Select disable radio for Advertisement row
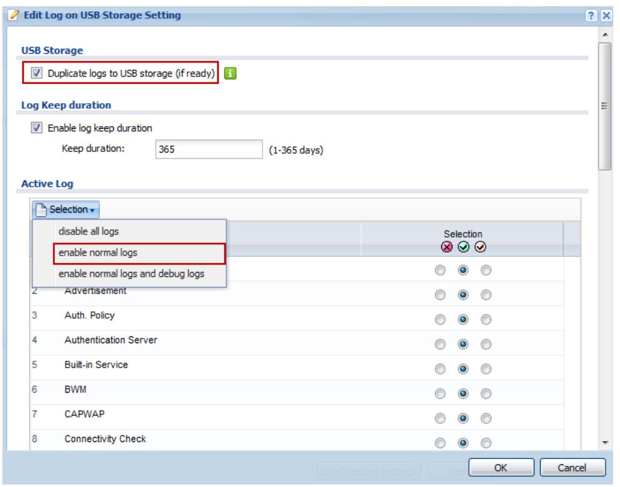Image resolution: width=620 pixels, height=487 pixels. [x=440, y=294]
